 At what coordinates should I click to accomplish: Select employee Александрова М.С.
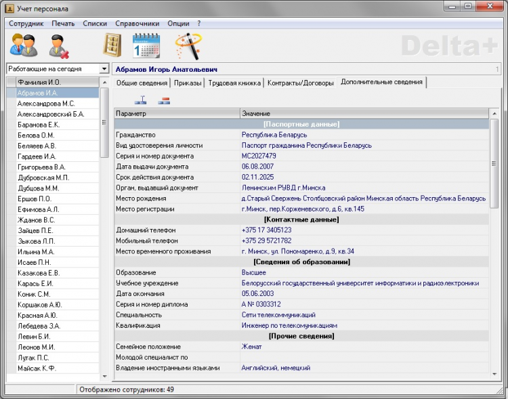58,104
